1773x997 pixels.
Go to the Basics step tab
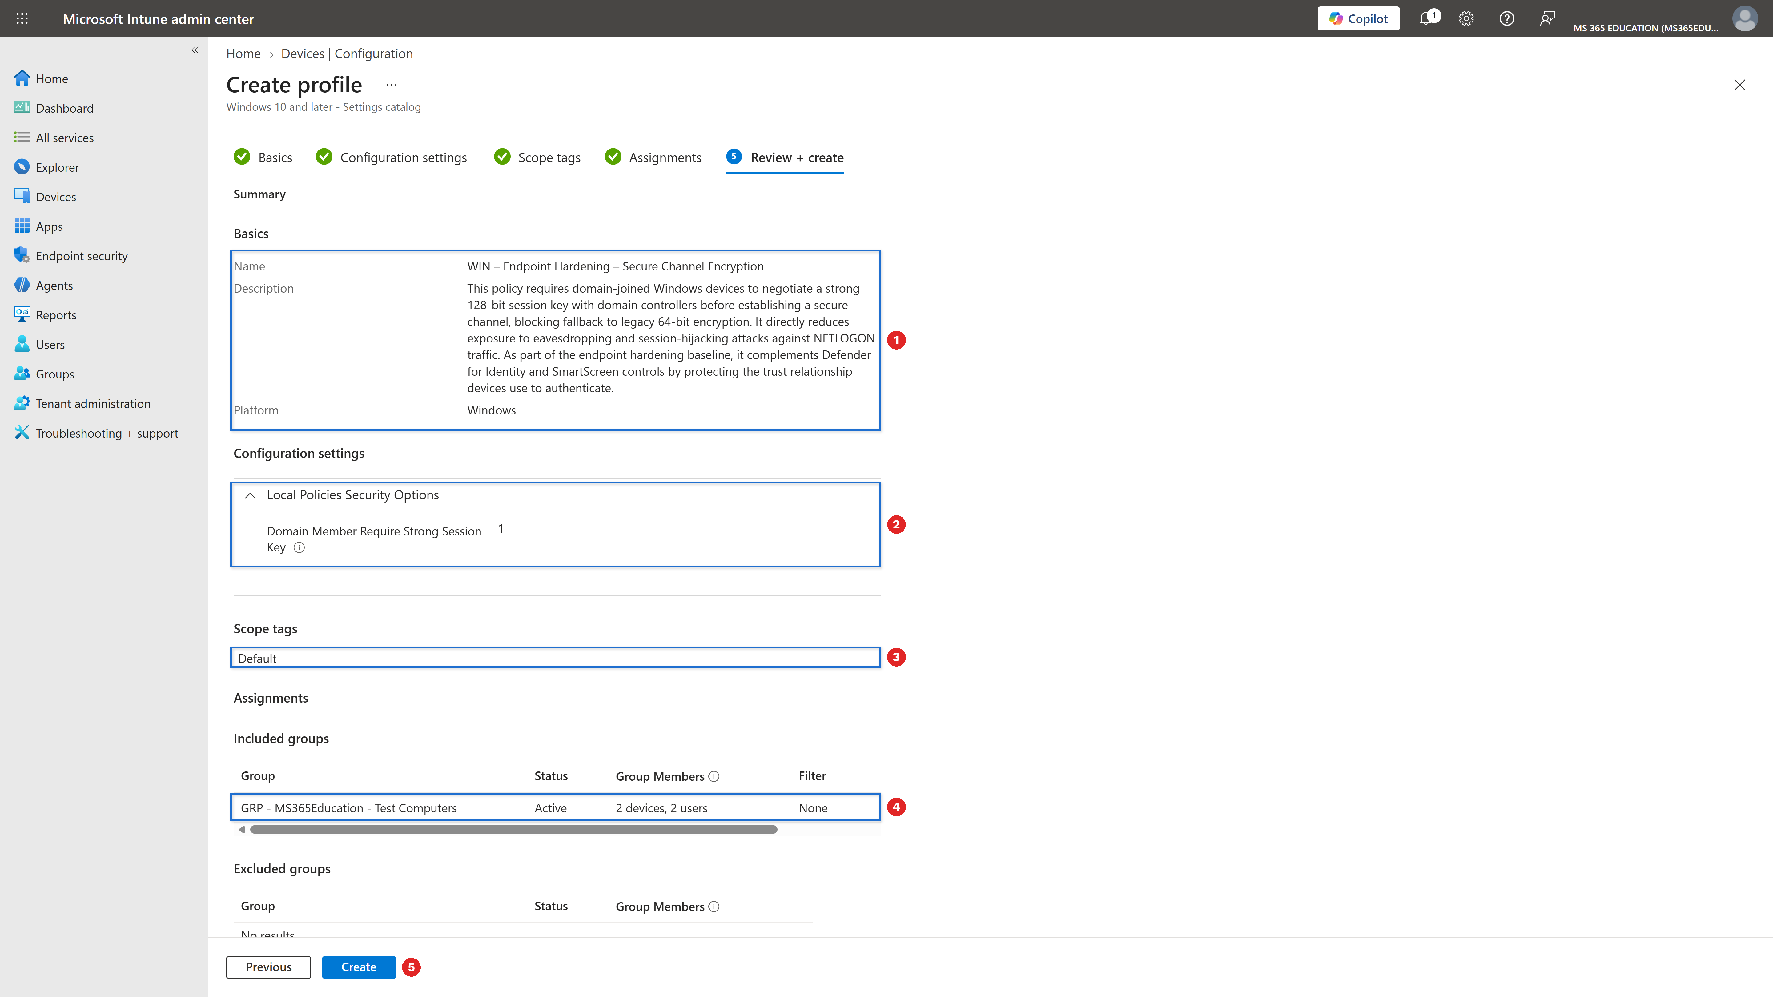tap(263, 158)
